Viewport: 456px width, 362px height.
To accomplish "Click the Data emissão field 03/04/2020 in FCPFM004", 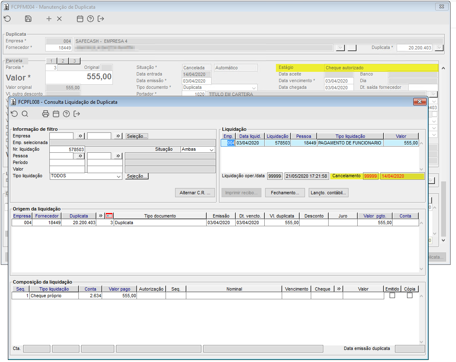I will pyautogui.click(x=197, y=81).
